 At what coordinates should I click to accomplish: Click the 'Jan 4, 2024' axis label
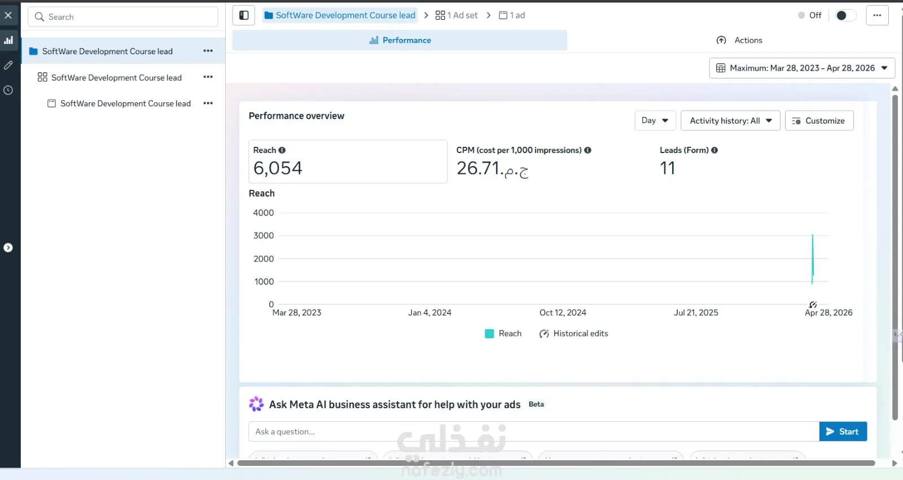(x=430, y=313)
